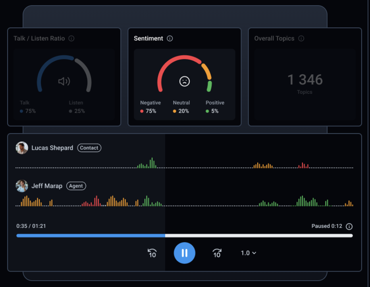The width and height of the screenshot is (370, 287).
Task: Click the info icon next to Overall Topics
Action: [x=301, y=39]
